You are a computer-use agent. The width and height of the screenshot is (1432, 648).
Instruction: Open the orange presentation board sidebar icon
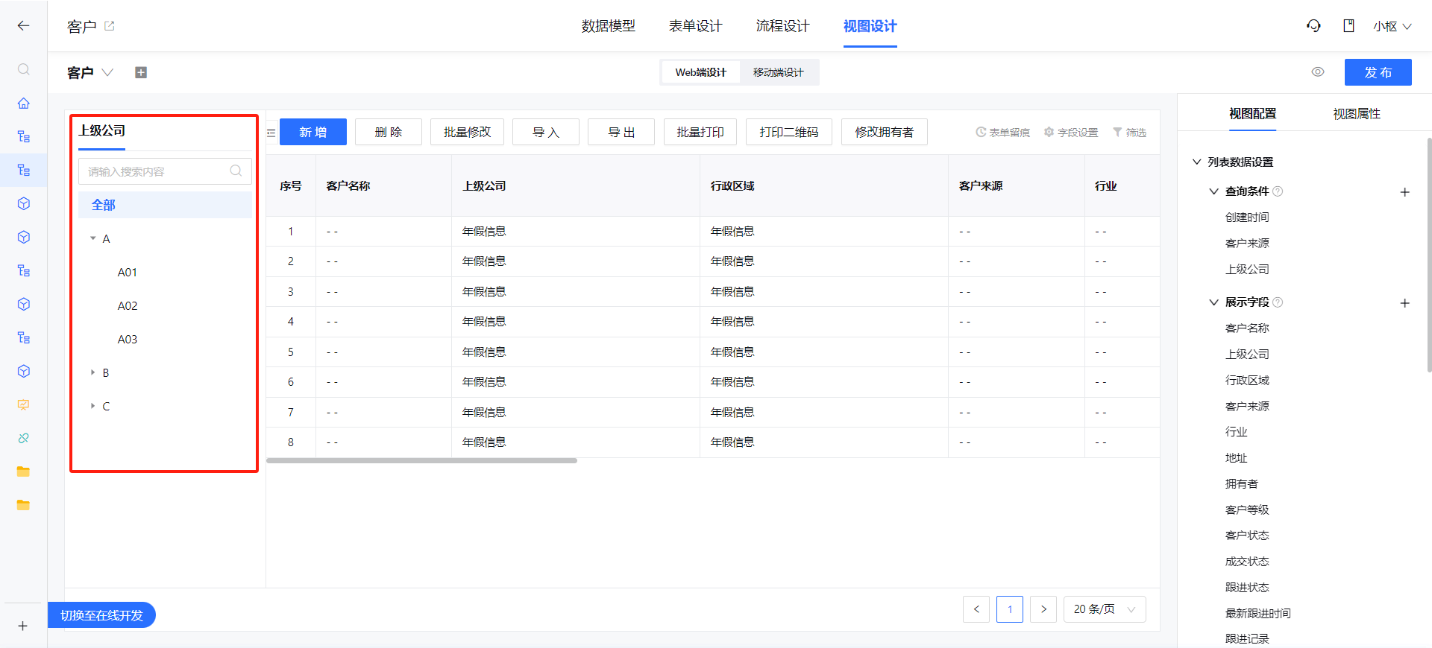point(24,404)
